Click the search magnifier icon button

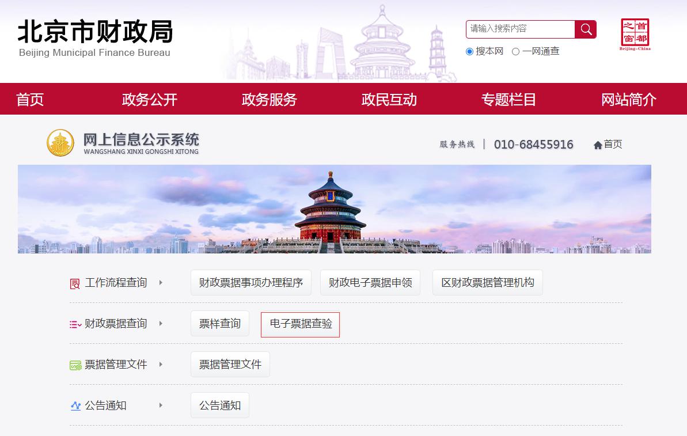pyautogui.click(x=586, y=29)
